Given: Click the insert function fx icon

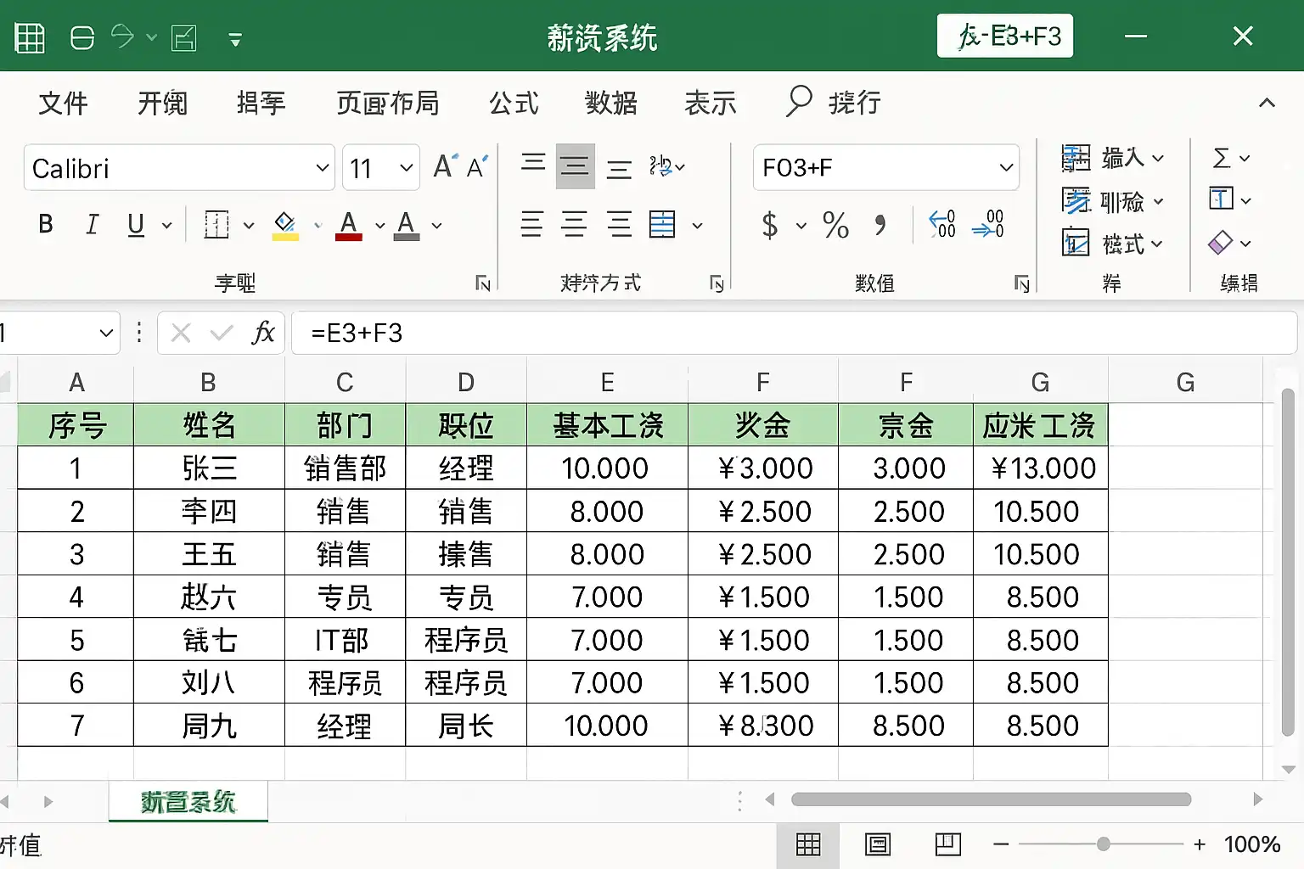Looking at the screenshot, I should point(263,333).
